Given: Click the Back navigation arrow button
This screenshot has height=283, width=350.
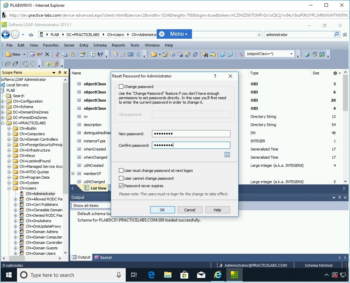Looking at the screenshot, I should pos(5,34).
